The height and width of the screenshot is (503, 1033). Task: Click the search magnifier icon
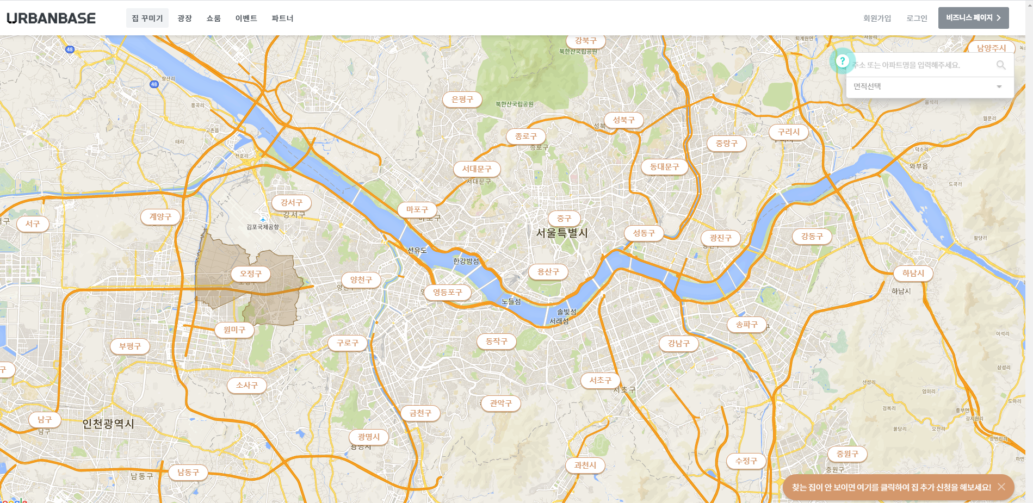[x=1001, y=65]
